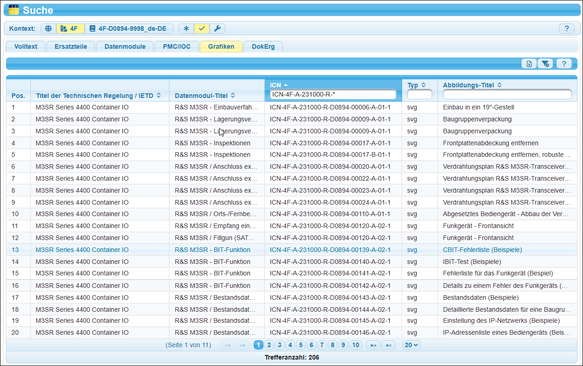
Task: Select ICN ending 00006-A-01-1
Action: [330, 107]
